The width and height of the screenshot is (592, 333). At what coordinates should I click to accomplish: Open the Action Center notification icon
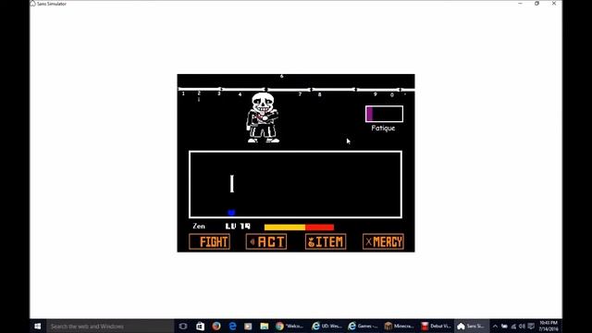pos(531,327)
